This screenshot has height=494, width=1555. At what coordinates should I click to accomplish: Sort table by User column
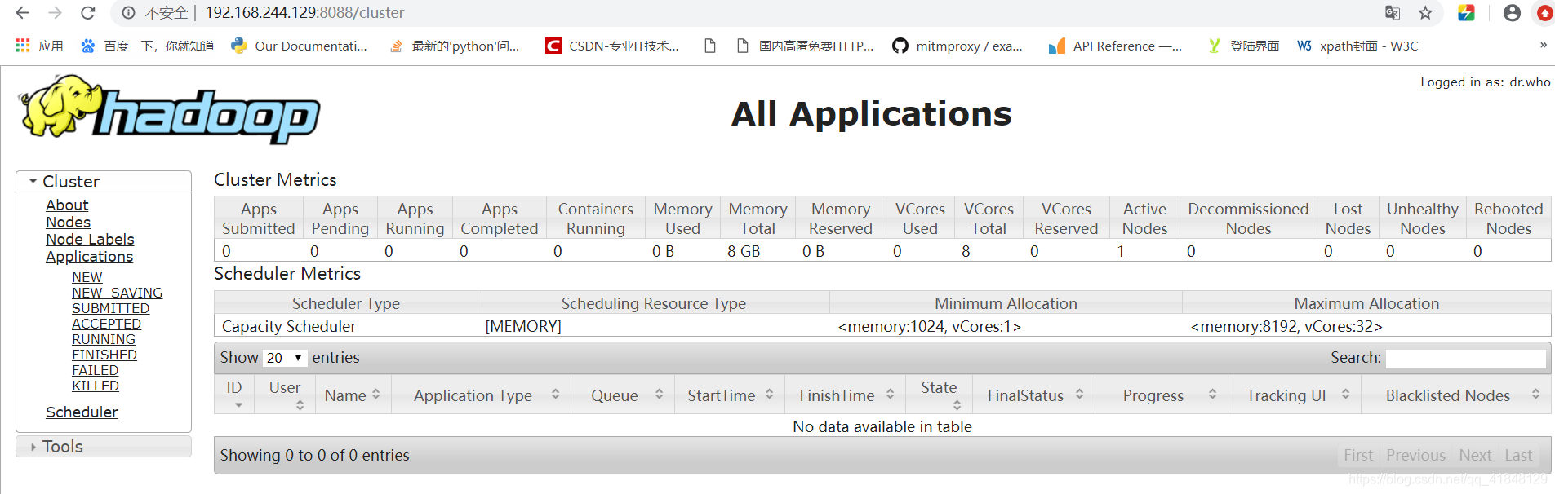285,395
